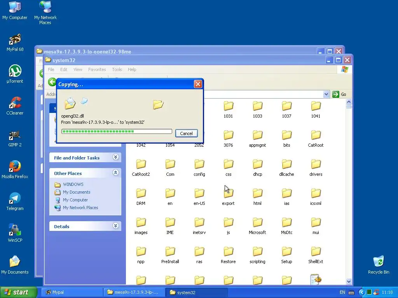398x298 pixels.
Task: Click the green Back arrow in system32 window
Action: 52,82
